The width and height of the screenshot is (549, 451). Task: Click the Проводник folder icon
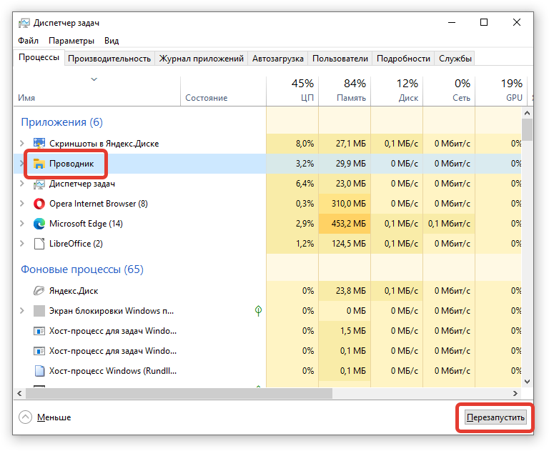coord(39,164)
